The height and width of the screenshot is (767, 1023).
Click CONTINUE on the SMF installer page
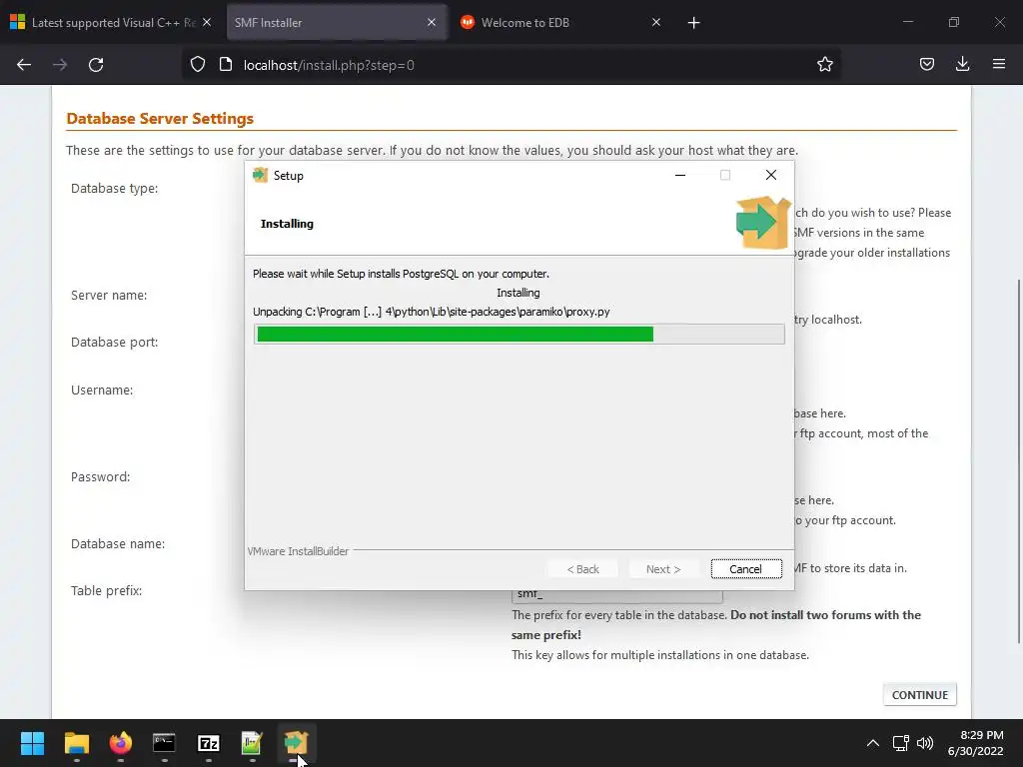tap(920, 695)
